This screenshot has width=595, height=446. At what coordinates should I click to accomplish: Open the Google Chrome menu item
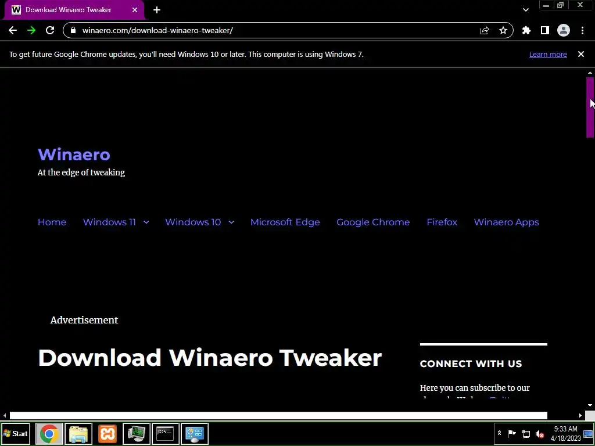point(373,222)
